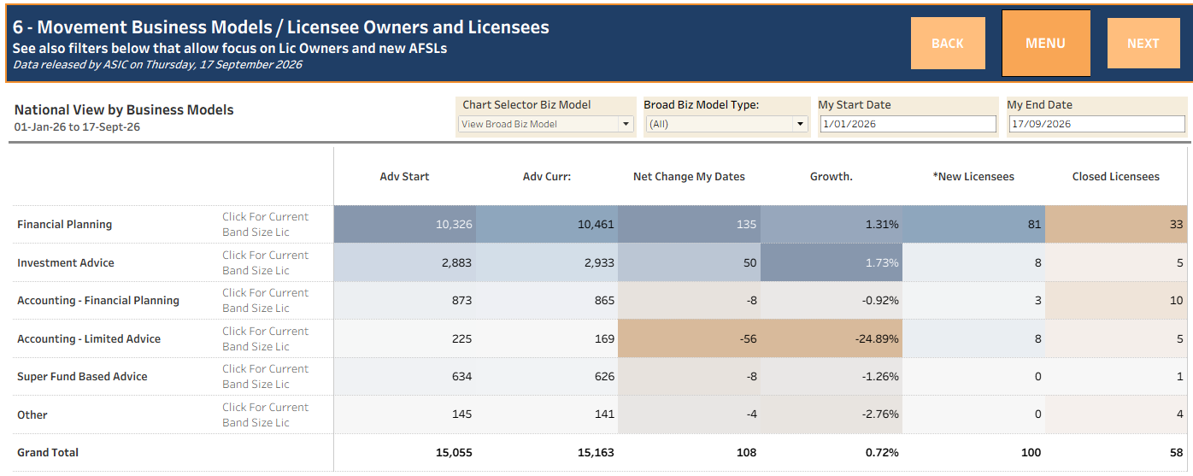Click the Other row's 'Click For Current Band Size Lic' link
Viewport: 1193px width, 476px height.
[x=266, y=414]
